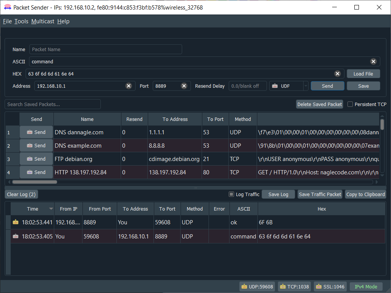Click the SSL:1046 server status indicator
This screenshot has width=391, height=293.
(x=330, y=287)
